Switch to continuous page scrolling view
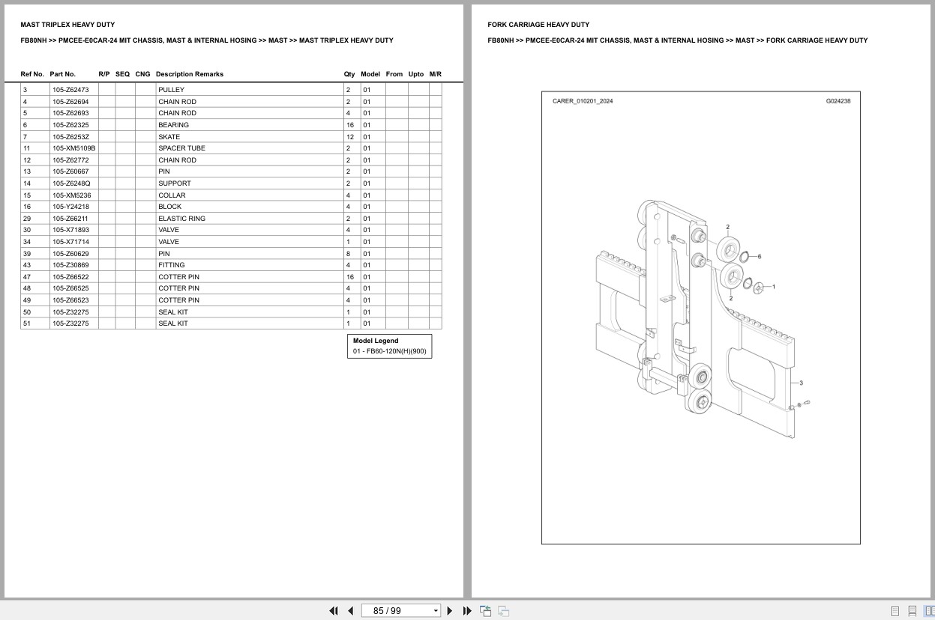Image resolution: width=935 pixels, height=620 pixels. point(913,611)
